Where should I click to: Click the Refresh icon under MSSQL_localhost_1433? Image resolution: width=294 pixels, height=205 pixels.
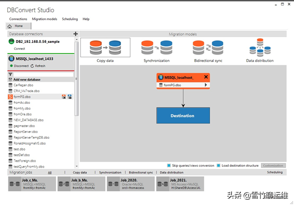32,66
